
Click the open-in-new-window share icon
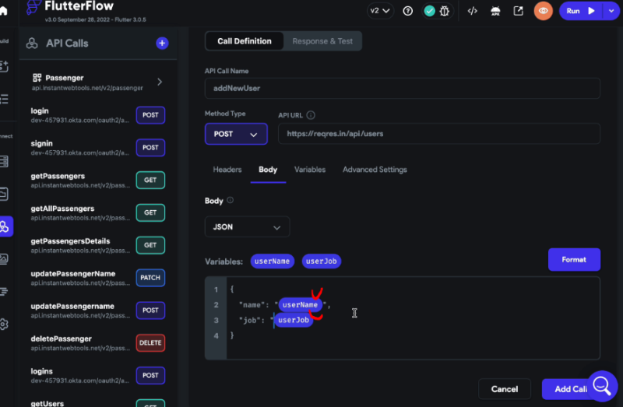(519, 11)
